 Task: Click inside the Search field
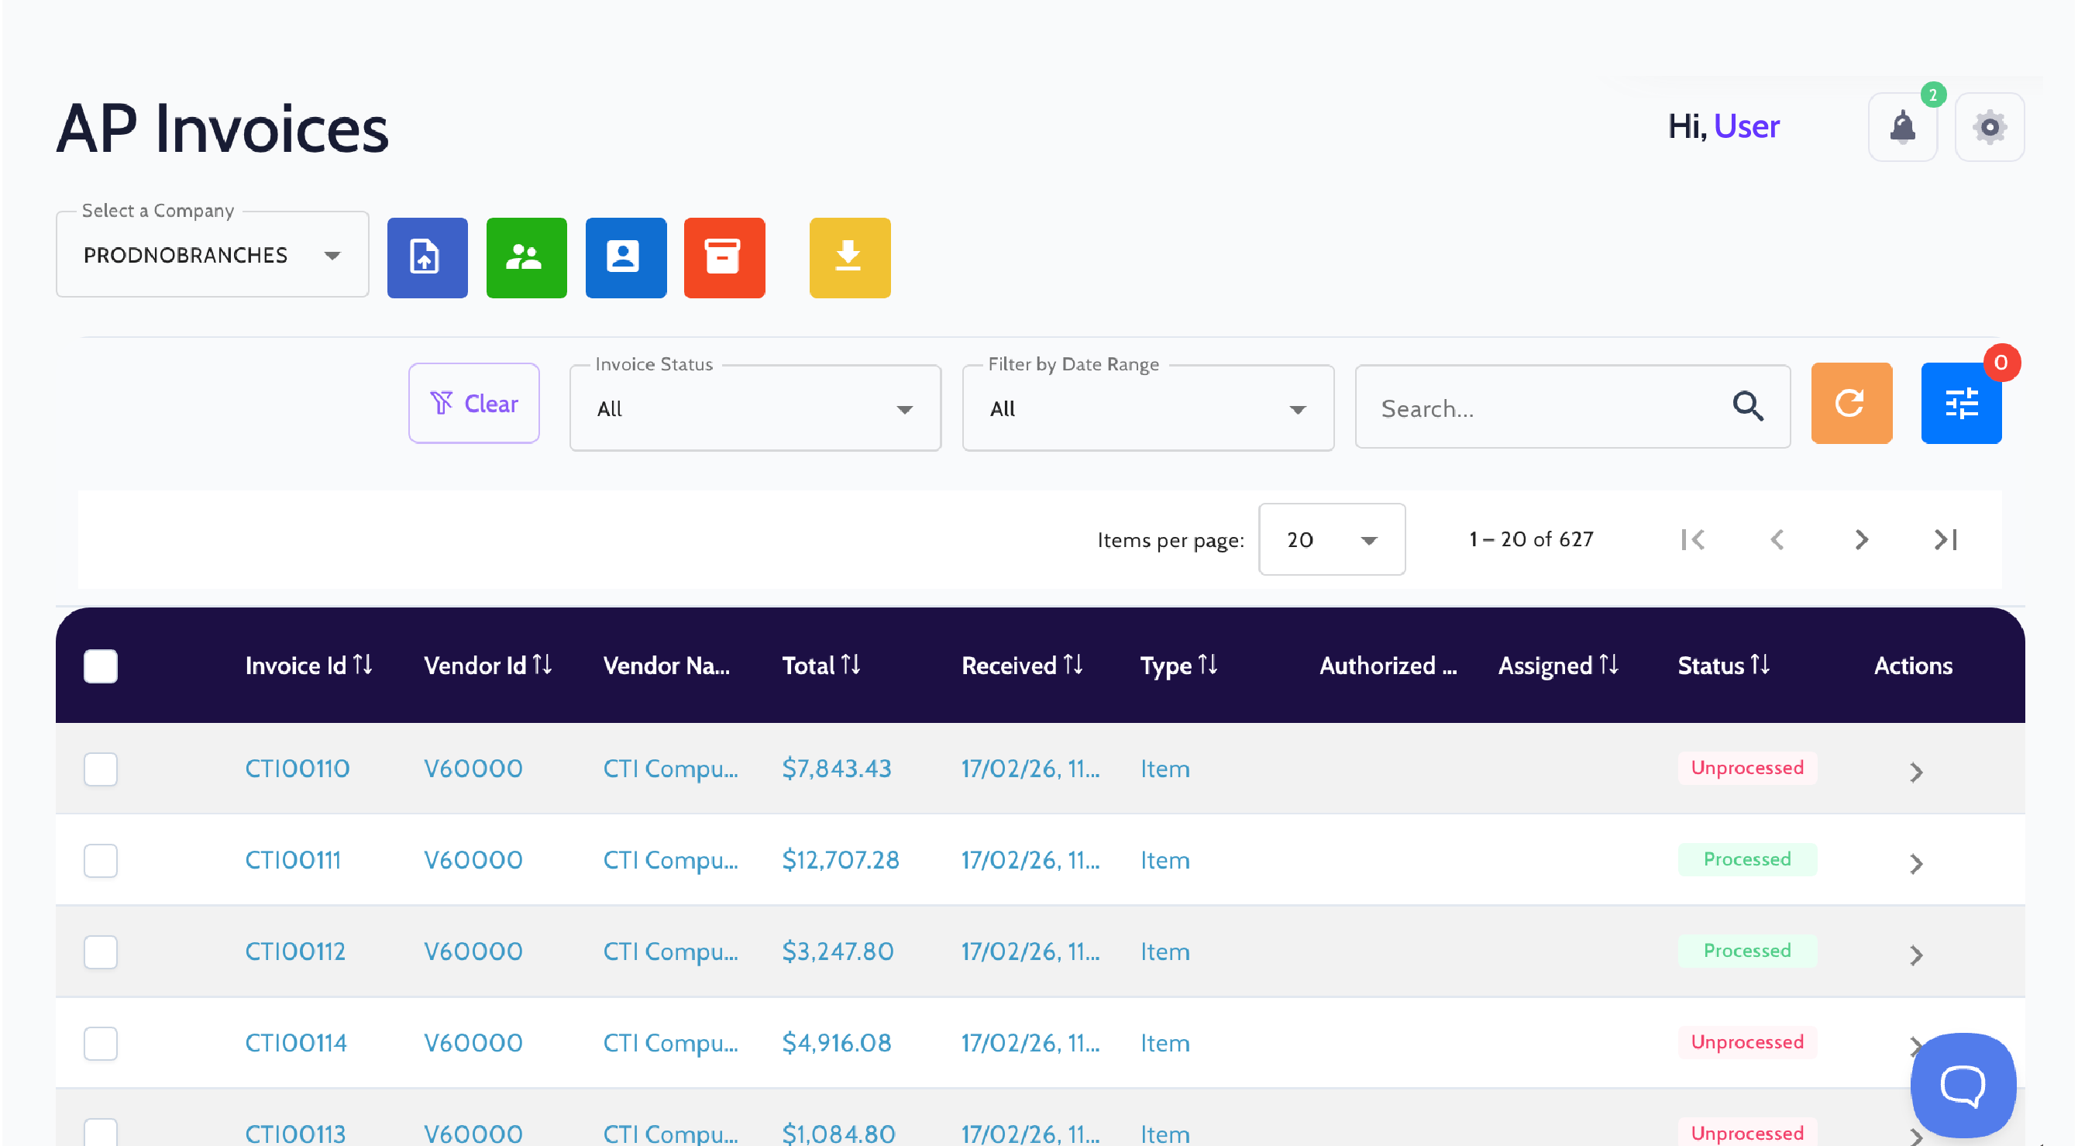tap(1549, 409)
